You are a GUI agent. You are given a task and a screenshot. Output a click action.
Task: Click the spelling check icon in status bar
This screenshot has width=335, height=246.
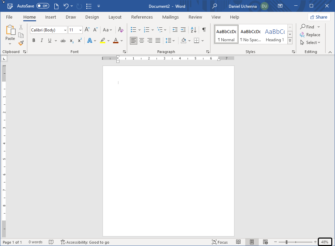pos(51,242)
